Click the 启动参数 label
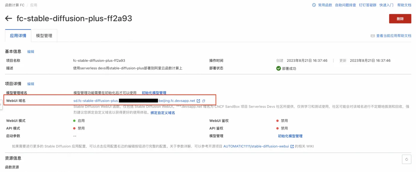Screen dimensions: 416x172 coord(13,136)
